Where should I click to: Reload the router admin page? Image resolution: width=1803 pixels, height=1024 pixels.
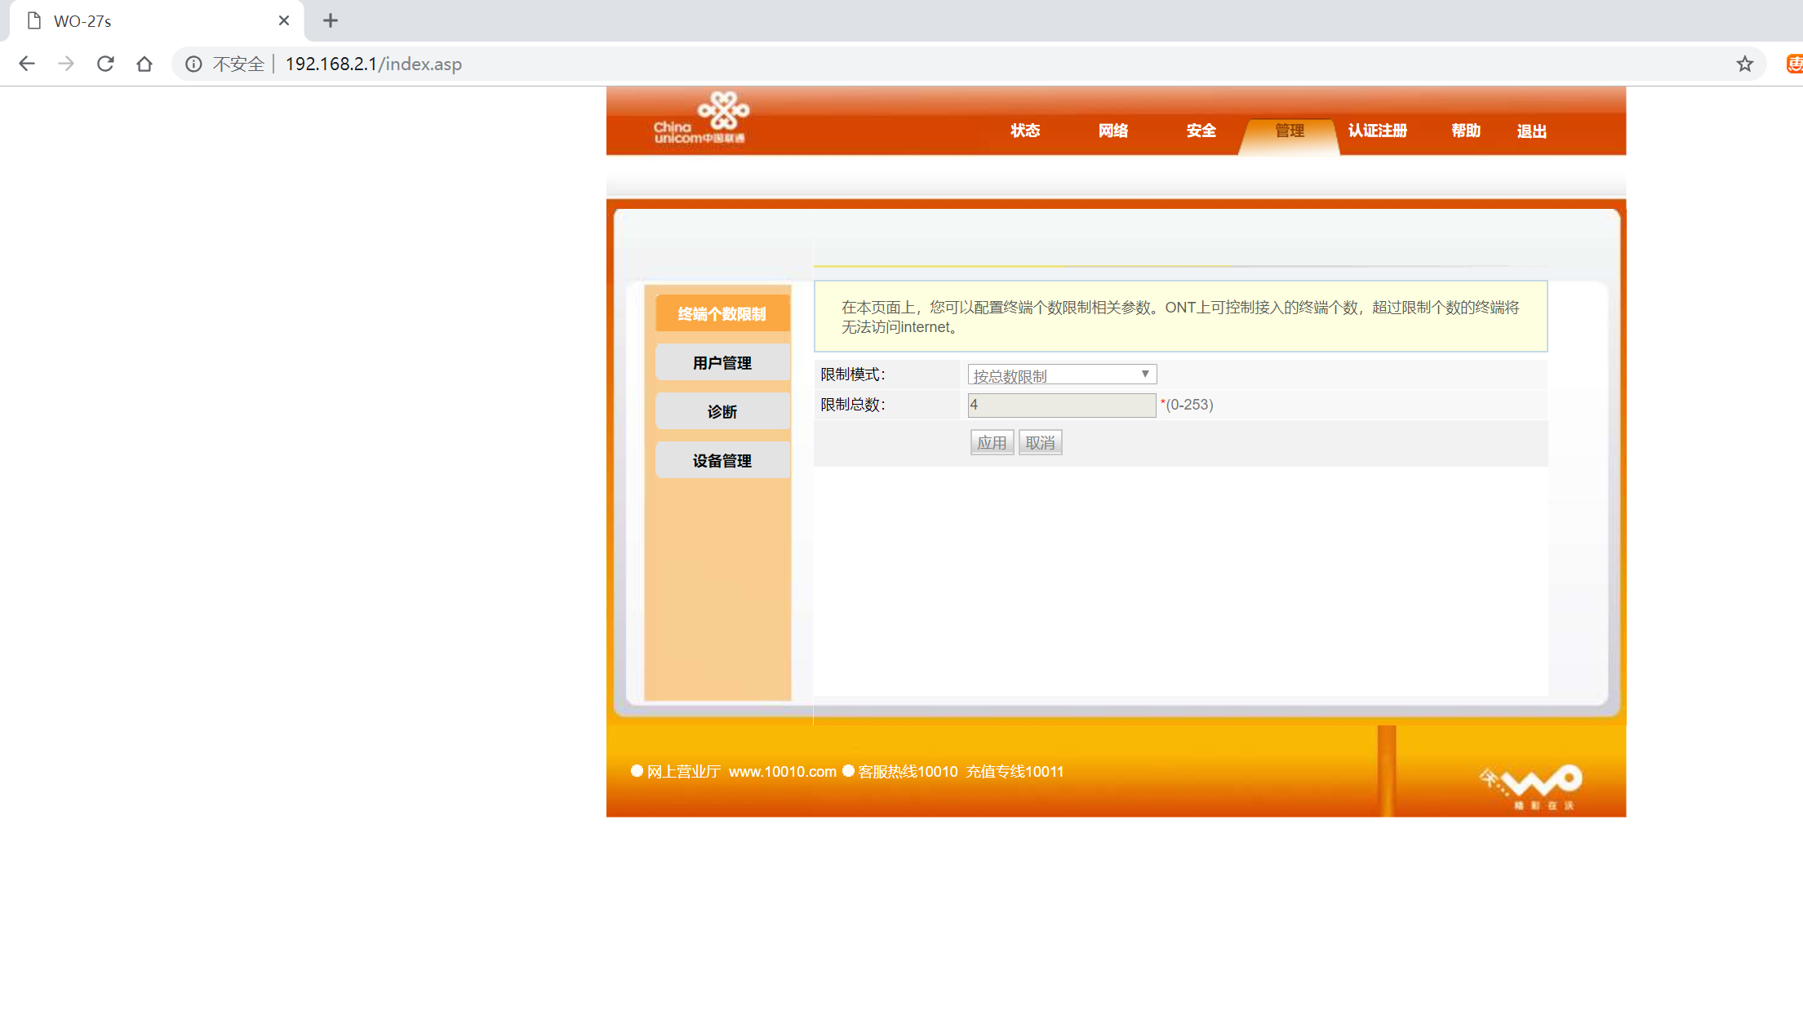[105, 64]
